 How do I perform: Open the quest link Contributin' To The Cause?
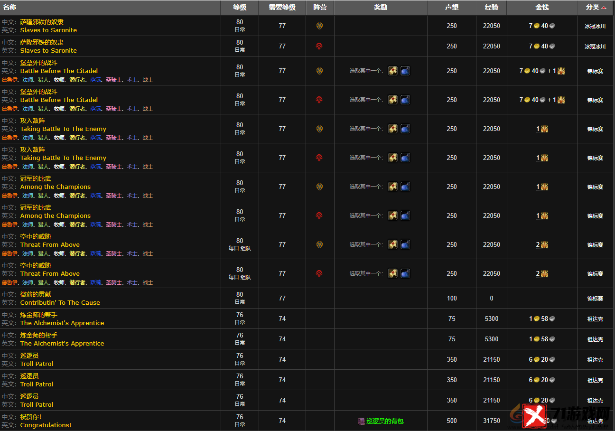tap(60, 302)
